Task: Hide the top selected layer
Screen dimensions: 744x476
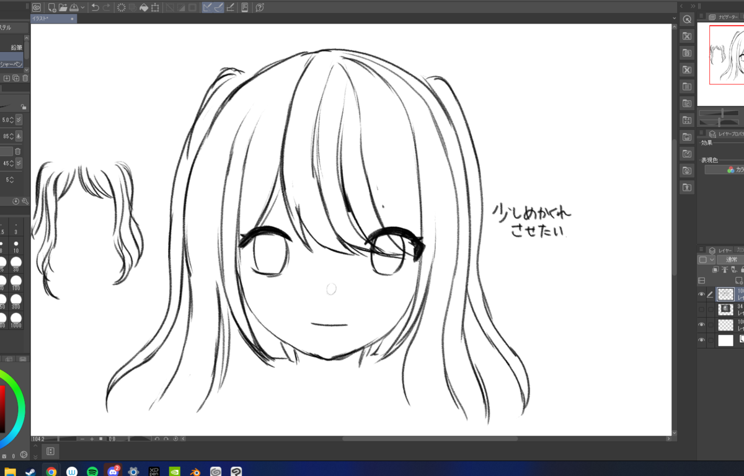Action: (702, 294)
